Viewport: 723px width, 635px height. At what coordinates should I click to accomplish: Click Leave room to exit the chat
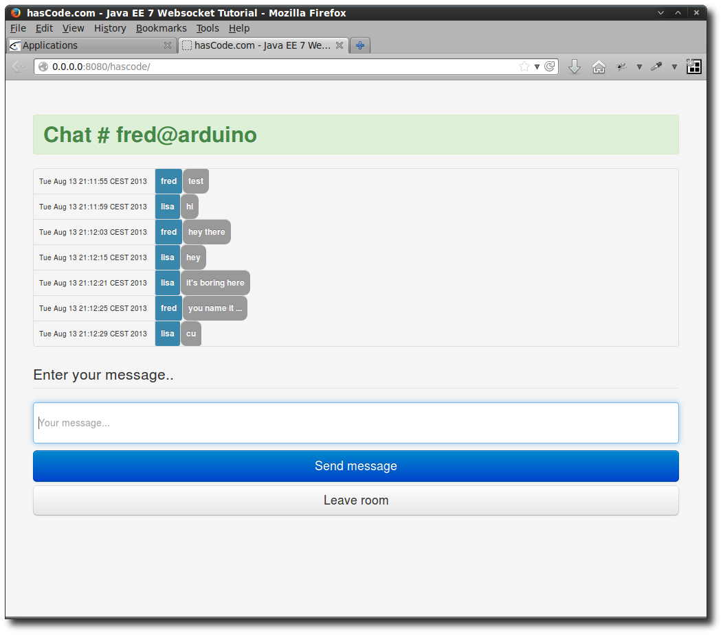tap(355, 500)
